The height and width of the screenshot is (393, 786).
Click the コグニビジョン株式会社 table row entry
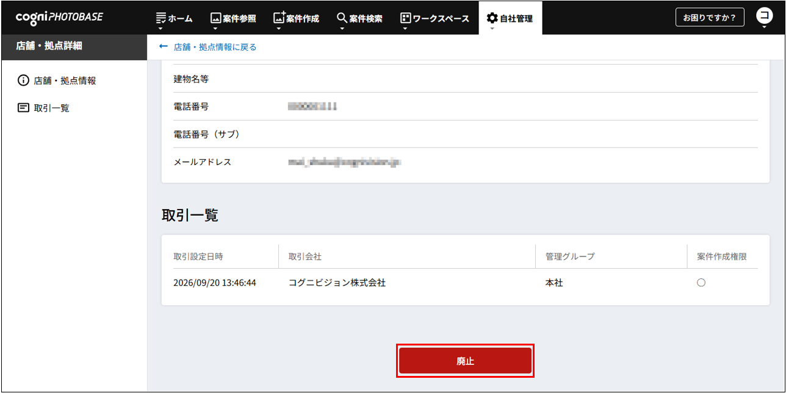[x=337, y=283]
